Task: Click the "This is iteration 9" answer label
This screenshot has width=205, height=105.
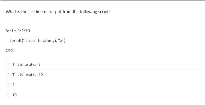Action: coord(26,64)
